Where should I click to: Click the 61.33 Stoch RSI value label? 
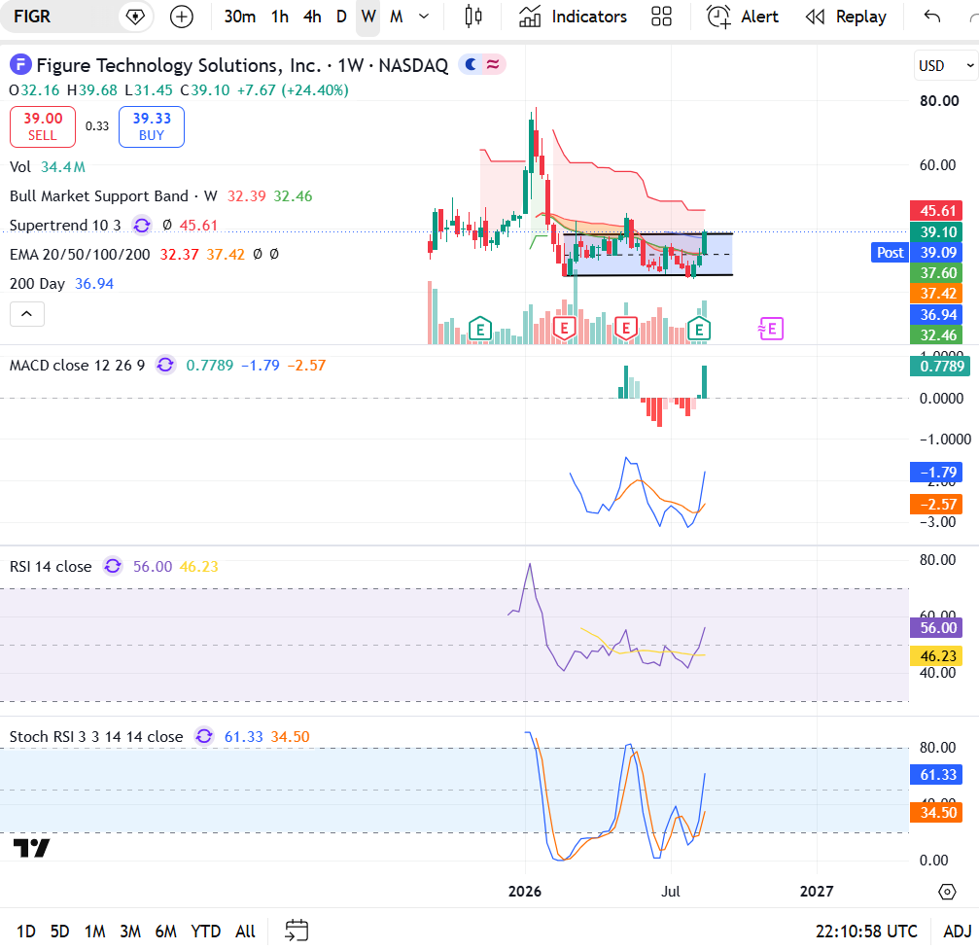pyautogui.click(x=936, y=775)
